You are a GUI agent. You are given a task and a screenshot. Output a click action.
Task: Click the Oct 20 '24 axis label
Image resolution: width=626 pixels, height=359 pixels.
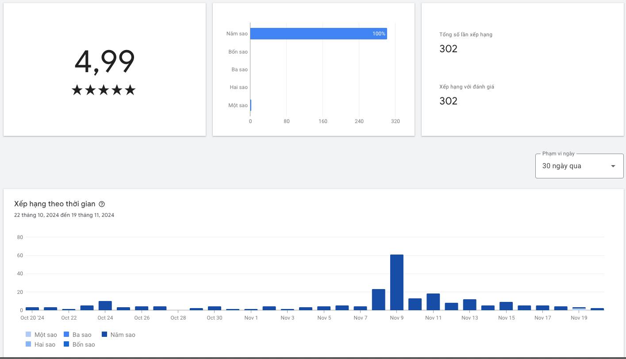tap(32, 318)
